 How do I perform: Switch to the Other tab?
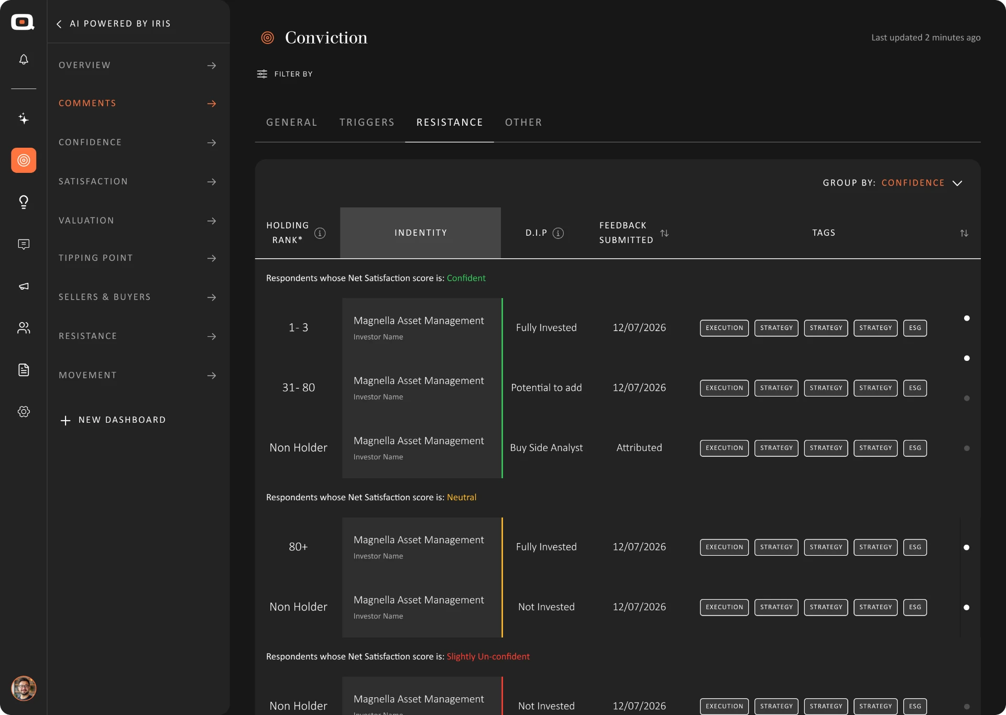pyautogui.click(x=523, y=122)
